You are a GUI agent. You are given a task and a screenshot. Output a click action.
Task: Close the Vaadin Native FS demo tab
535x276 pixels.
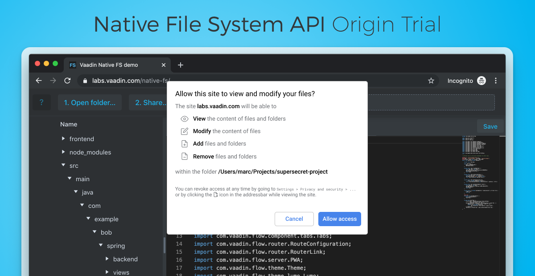[164, 65]
